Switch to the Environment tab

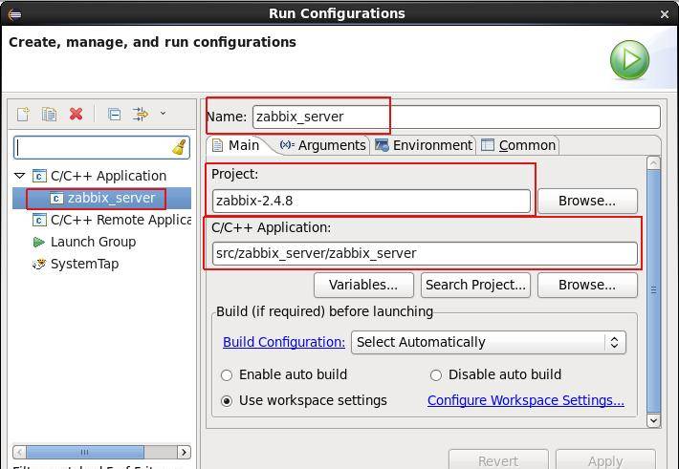[424, 145]
